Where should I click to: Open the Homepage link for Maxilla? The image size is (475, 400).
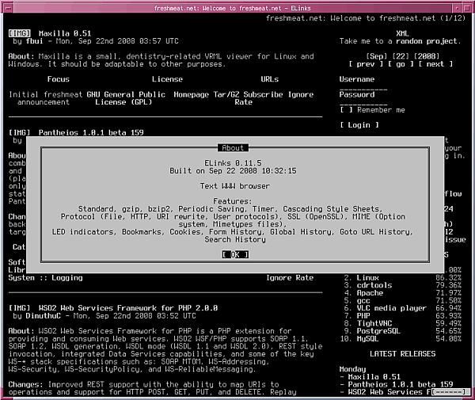(191, 94)
